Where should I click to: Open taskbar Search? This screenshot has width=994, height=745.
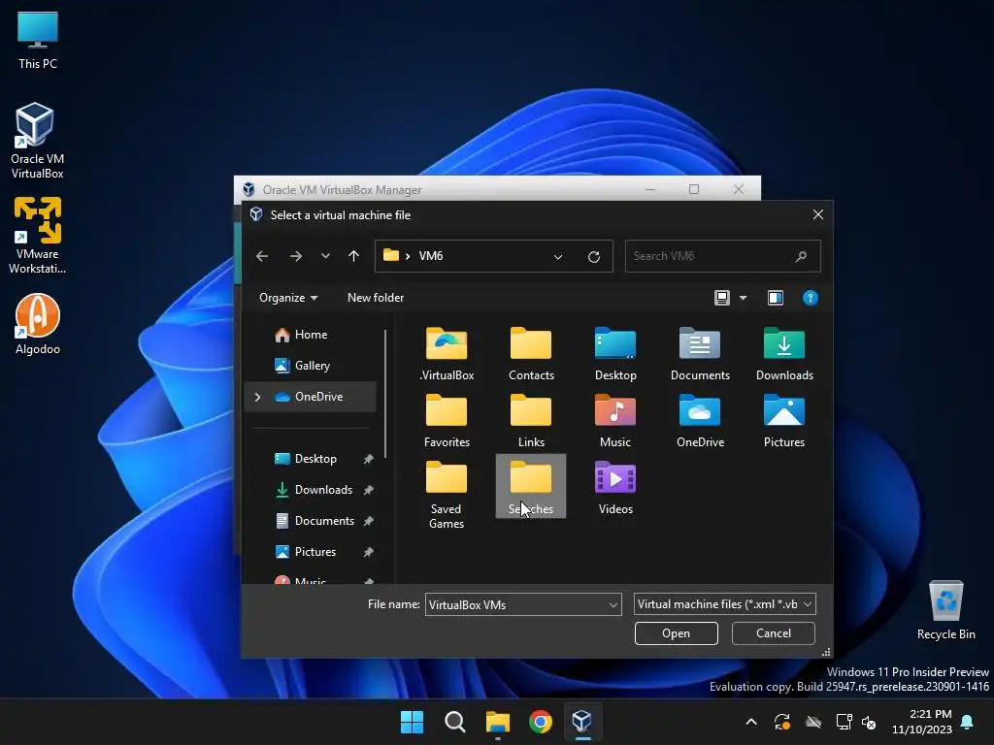(454, 722)
